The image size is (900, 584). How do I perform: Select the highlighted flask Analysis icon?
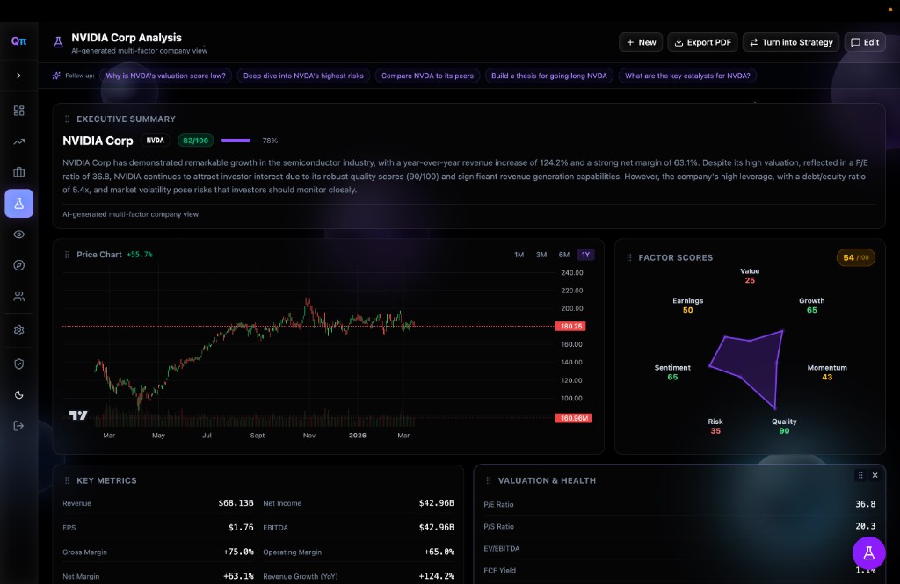pos(18,203)
